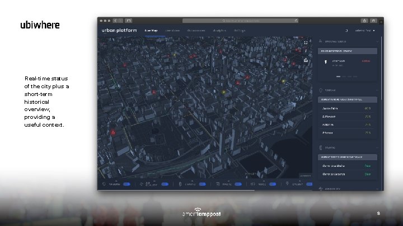Toggle the Air Quality layer switch
The image size is (403, 226).
(x=165, y=184)
